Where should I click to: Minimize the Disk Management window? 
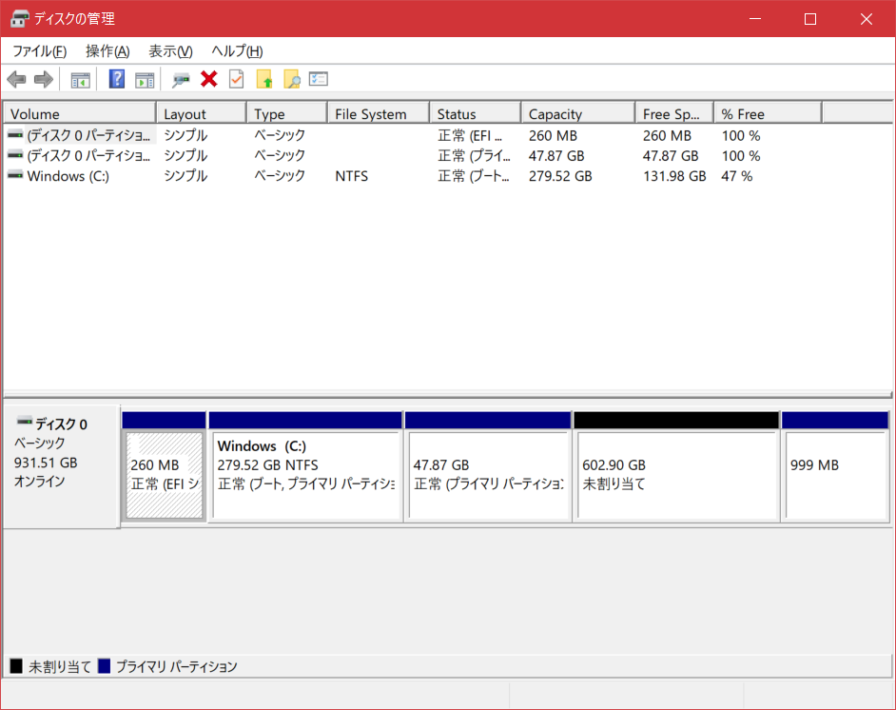click(755, 19)
